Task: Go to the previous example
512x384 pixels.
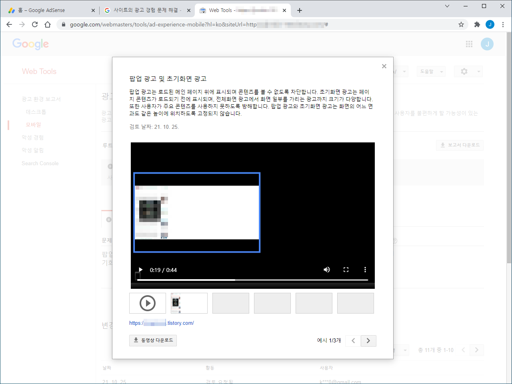Action: [x=353, y=341]
